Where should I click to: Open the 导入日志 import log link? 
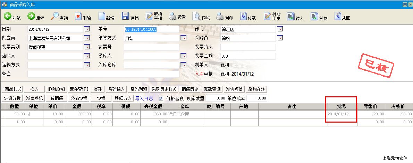(144, 98)
